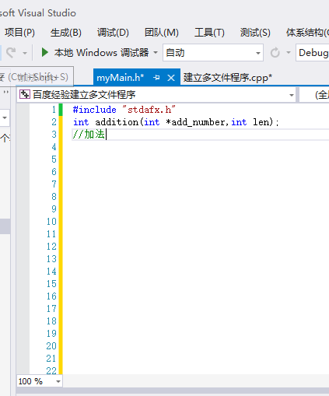Expand the redo history dropdown arrow
This screenshot has height=396, width=329.
coord(25,53)
